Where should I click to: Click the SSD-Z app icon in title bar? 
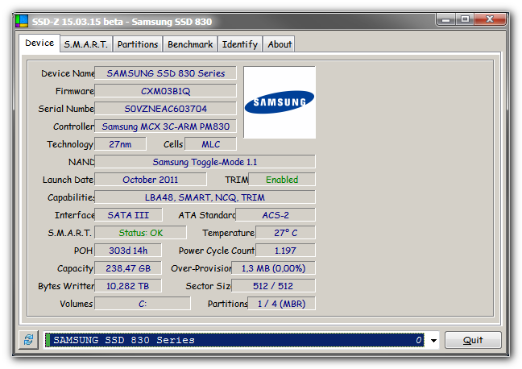(x=22, y=21)
